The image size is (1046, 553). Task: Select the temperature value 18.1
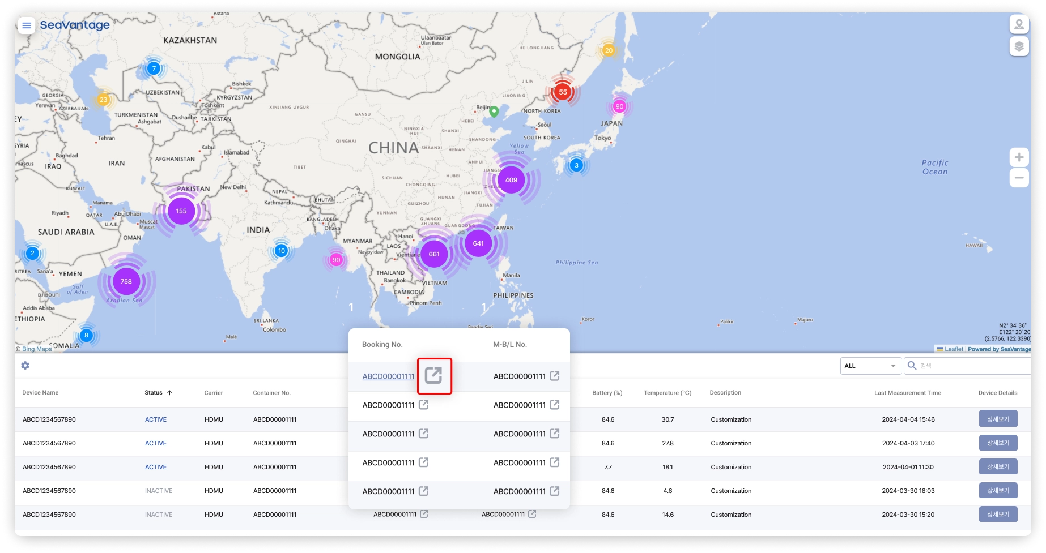pos(667,467)
